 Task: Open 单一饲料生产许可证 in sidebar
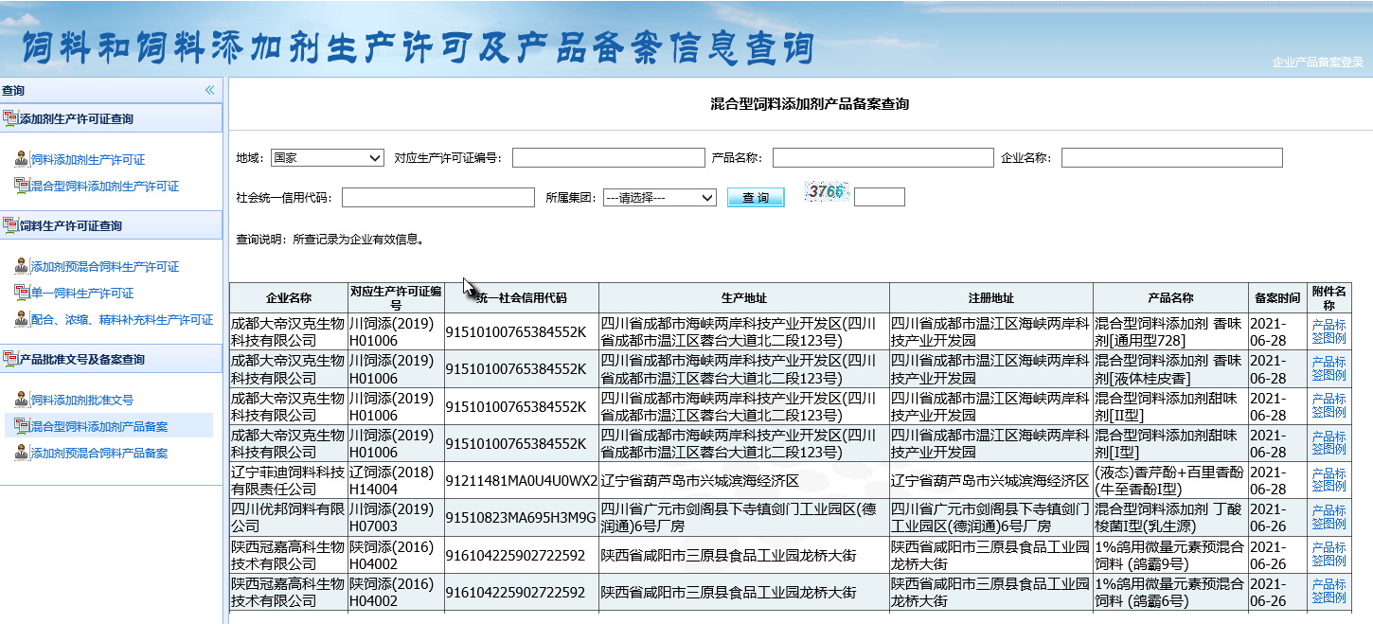coord(82,294)
